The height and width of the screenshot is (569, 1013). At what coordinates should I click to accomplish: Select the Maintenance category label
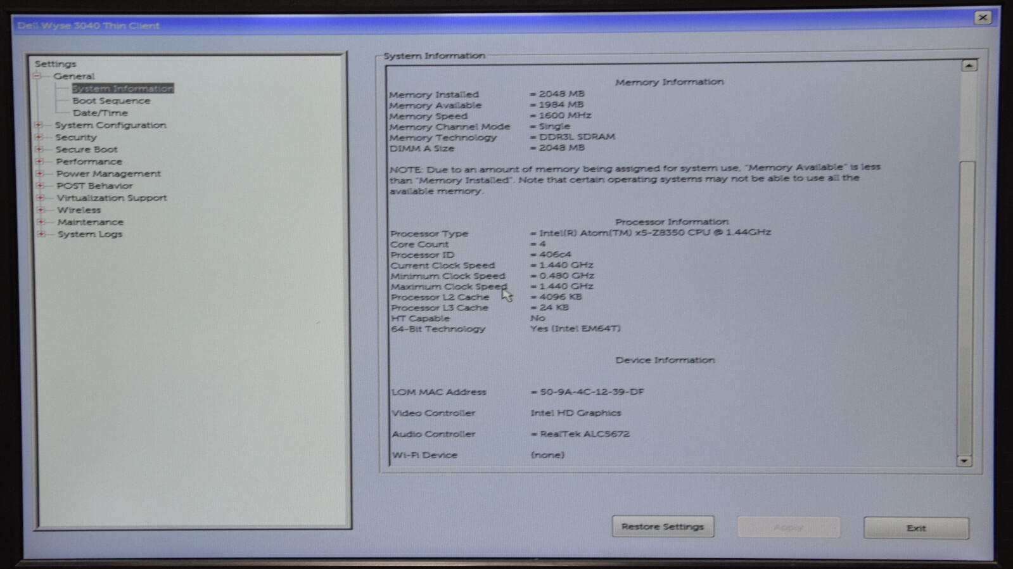tap(91, 222)
